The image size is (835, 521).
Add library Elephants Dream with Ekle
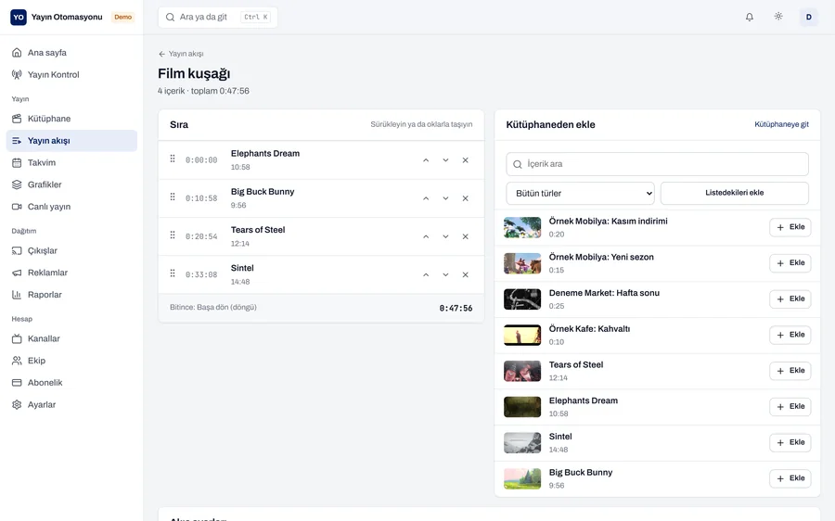click(x=790, y=407)
